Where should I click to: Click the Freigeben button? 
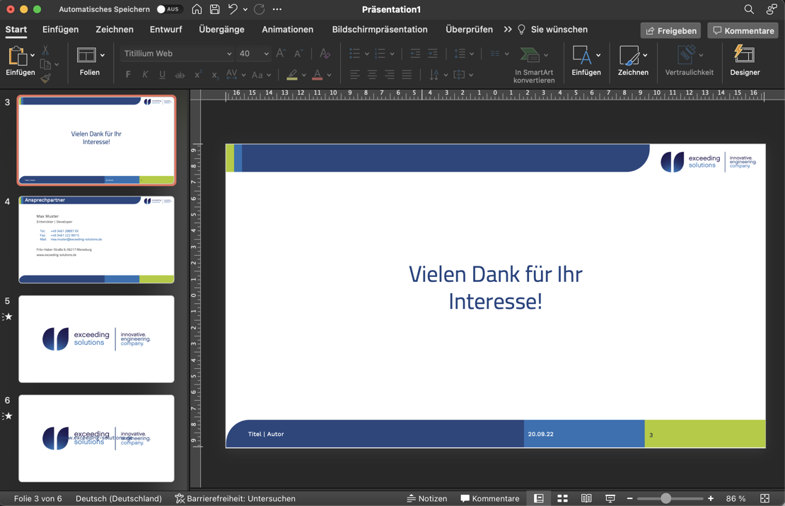click(670, 30)
